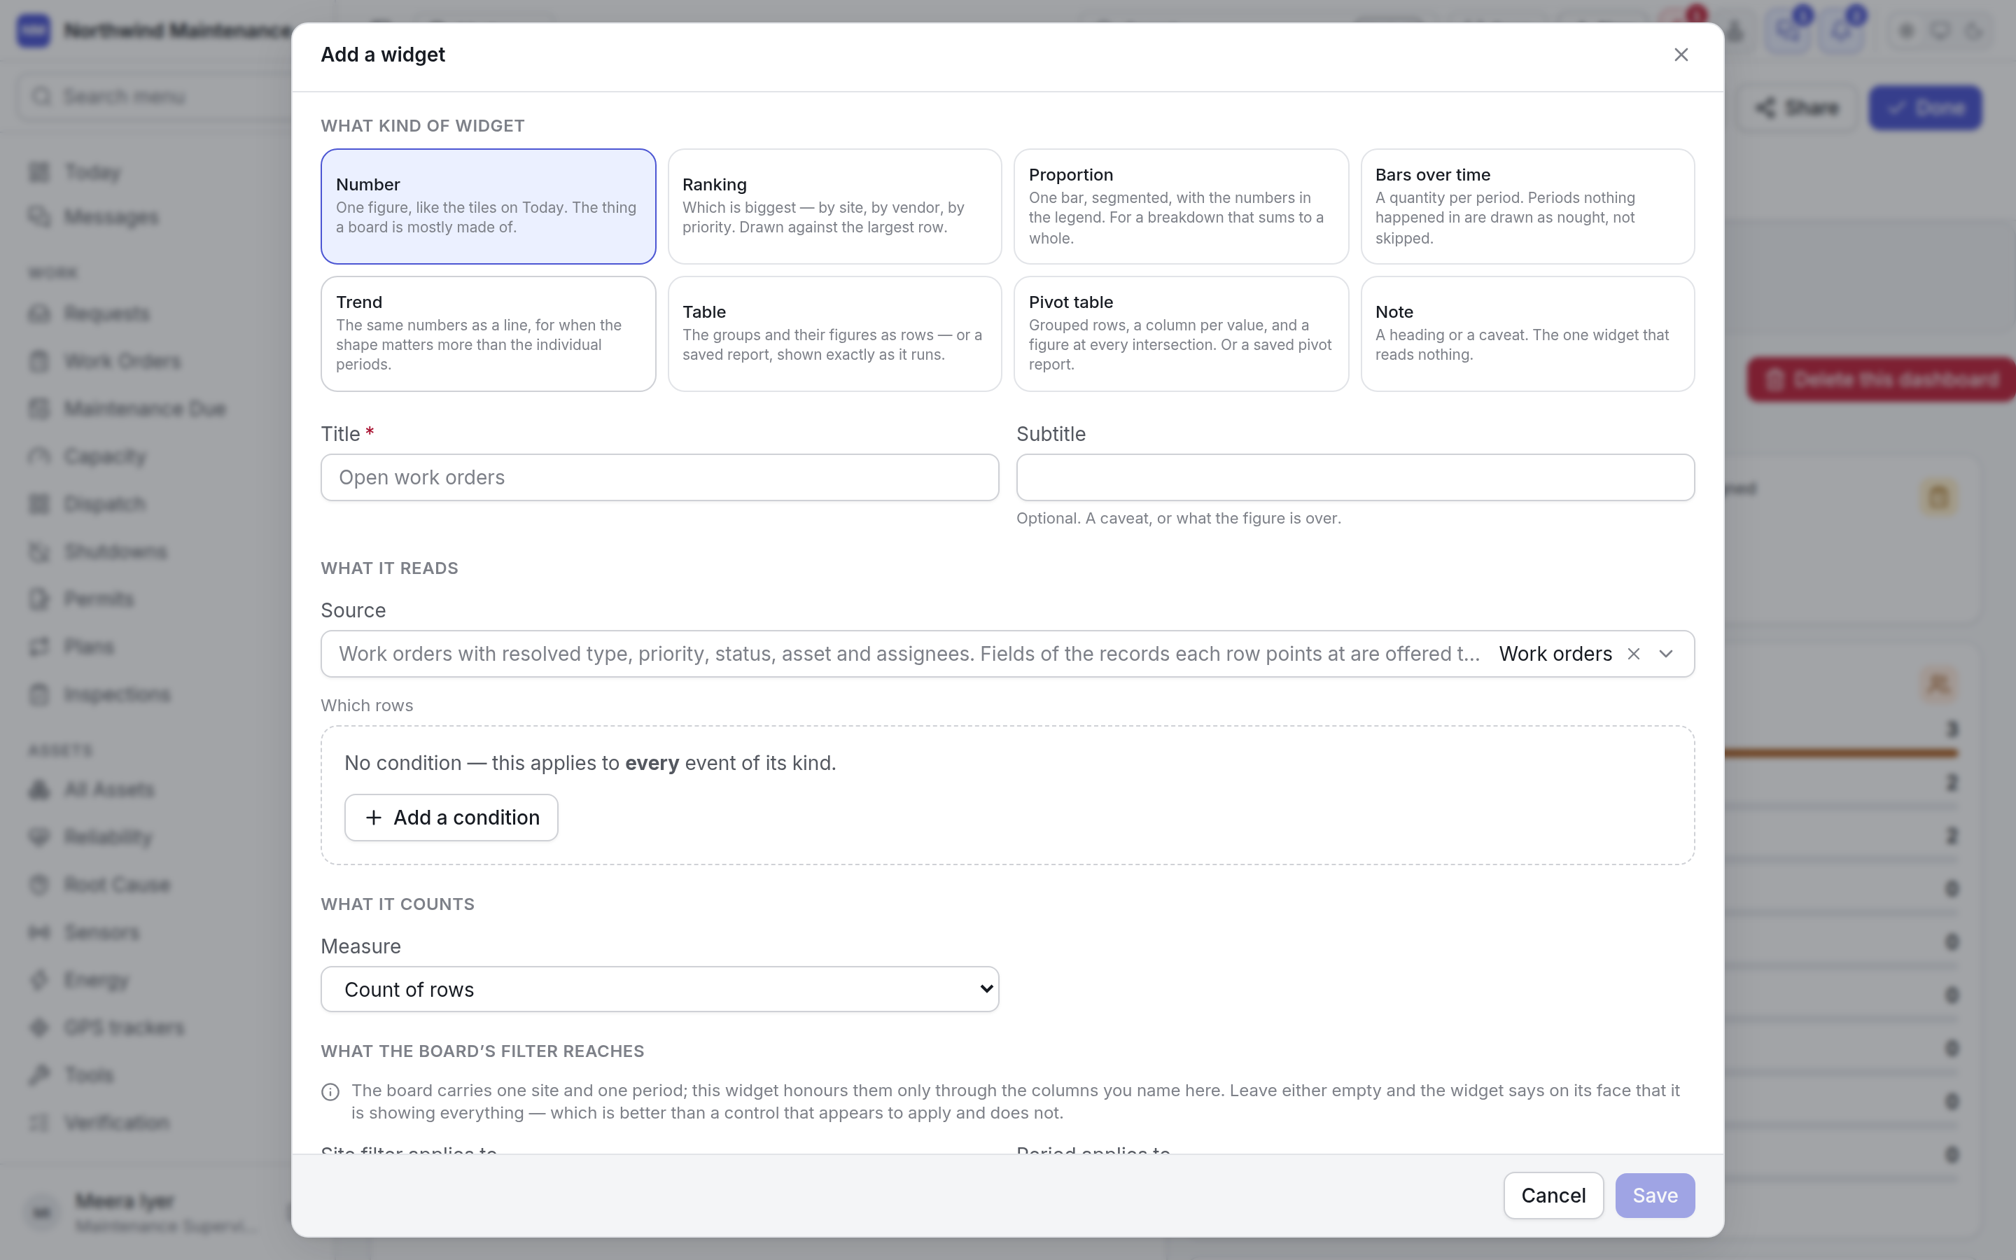Image resolution: width=2016 pixels, height=1260 pixels.
Task: Click the Permits sidebar icon
Action: coord(39,599)
